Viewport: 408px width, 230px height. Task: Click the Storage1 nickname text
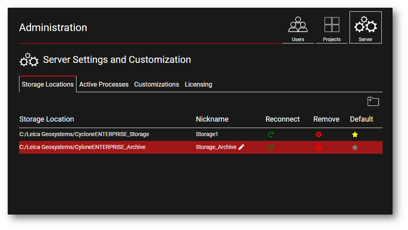pyautogui.click(x=207, y=134)
